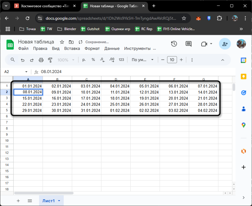This screenshot has width=252, height=206.
Task: Click the redo arrow in toolbar
Action: tap(32, 60)
